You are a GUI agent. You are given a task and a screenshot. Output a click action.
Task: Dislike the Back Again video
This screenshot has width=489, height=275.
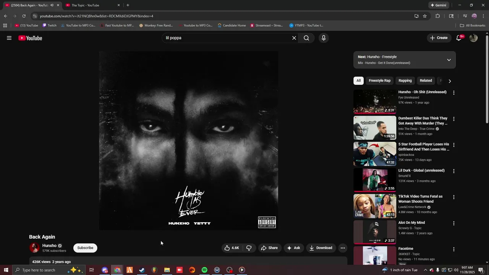pyautogui.click(x=249, y=248)
